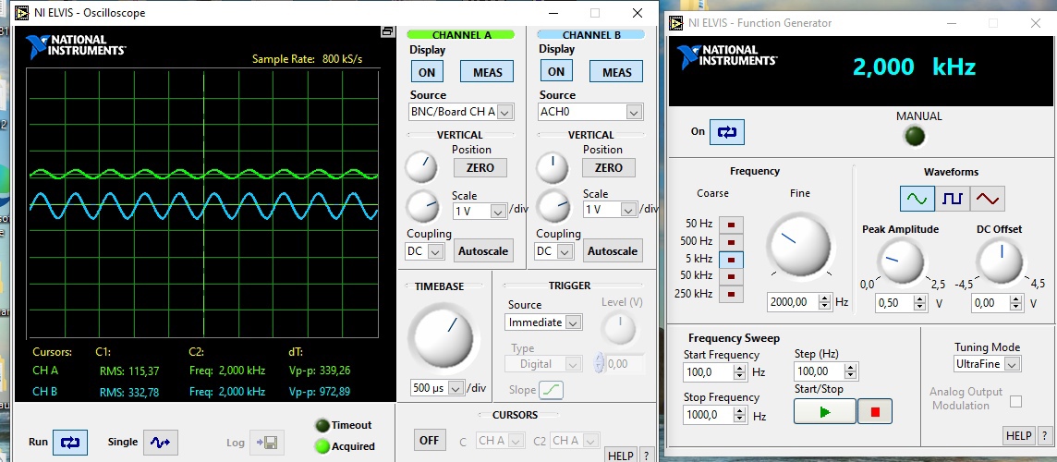Click the Peak Amplitude knob
1057x462 pixels.
coord(900,261)
